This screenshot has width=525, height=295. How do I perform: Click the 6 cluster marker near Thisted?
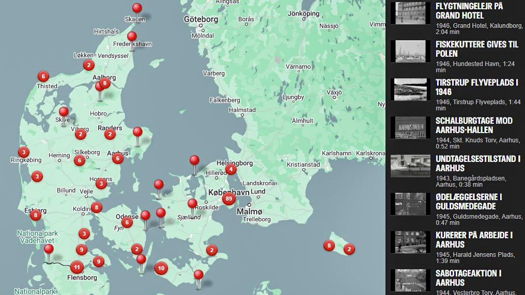43,76
